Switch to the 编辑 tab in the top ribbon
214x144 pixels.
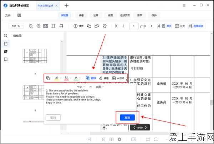coord(81,15)
